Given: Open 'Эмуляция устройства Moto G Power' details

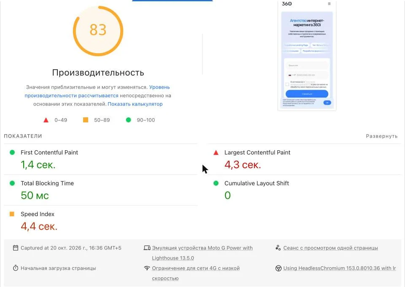Looking at the screenshot, I should 202,253.
